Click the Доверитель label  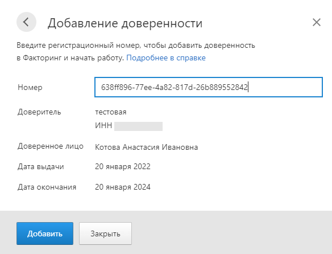pyautogui.click(x=39, y=112)
